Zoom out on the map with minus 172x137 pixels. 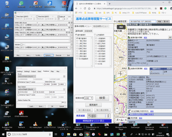point(117,112)
